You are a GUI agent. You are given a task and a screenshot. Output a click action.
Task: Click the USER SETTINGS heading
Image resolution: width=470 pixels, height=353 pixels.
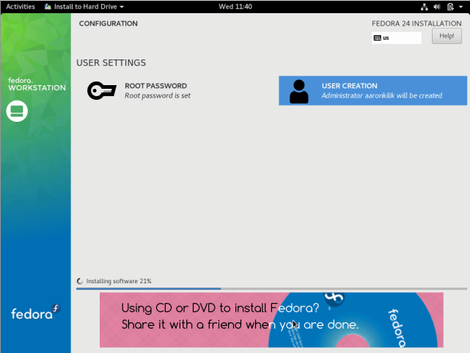click(x=111, y=62)
